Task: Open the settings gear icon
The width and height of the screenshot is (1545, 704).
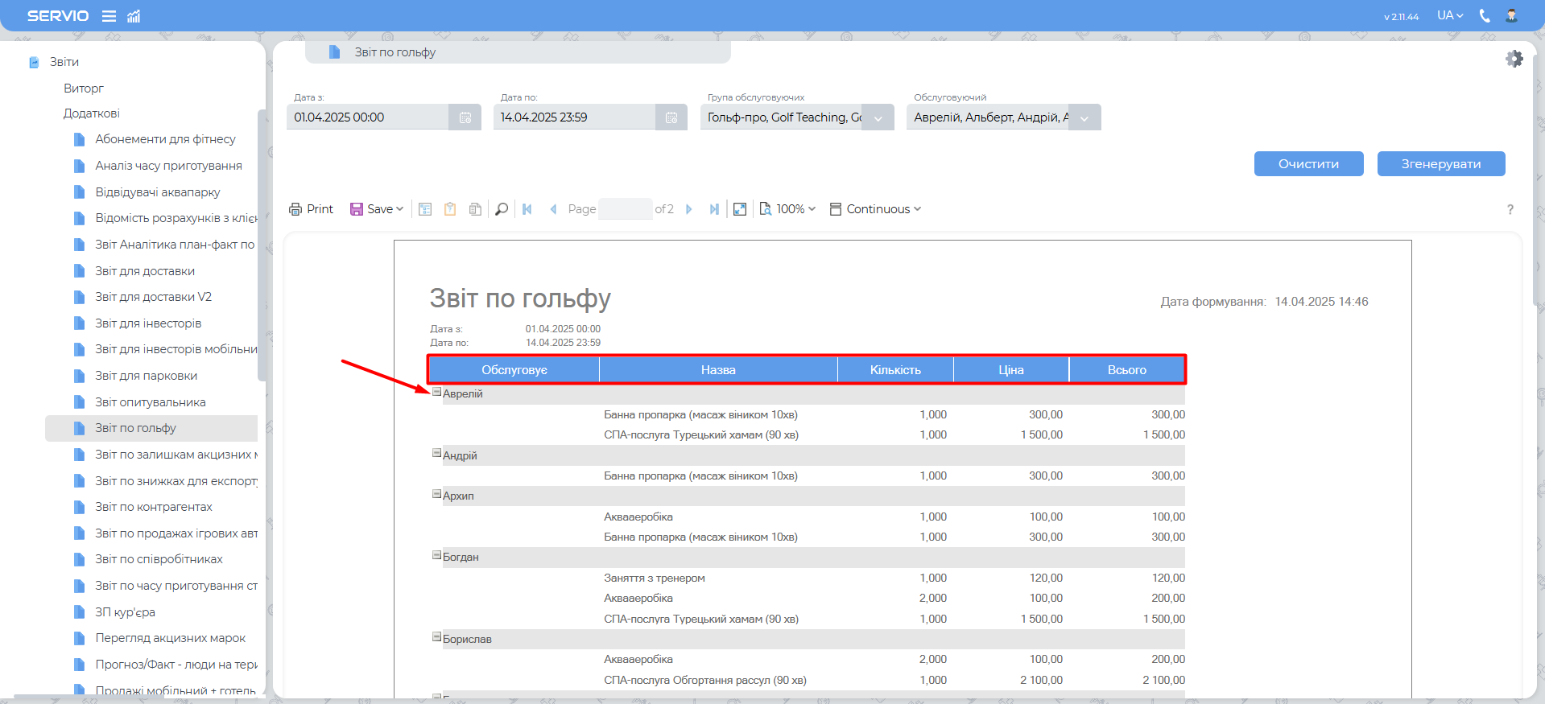Action: [x=1514, y=59]
